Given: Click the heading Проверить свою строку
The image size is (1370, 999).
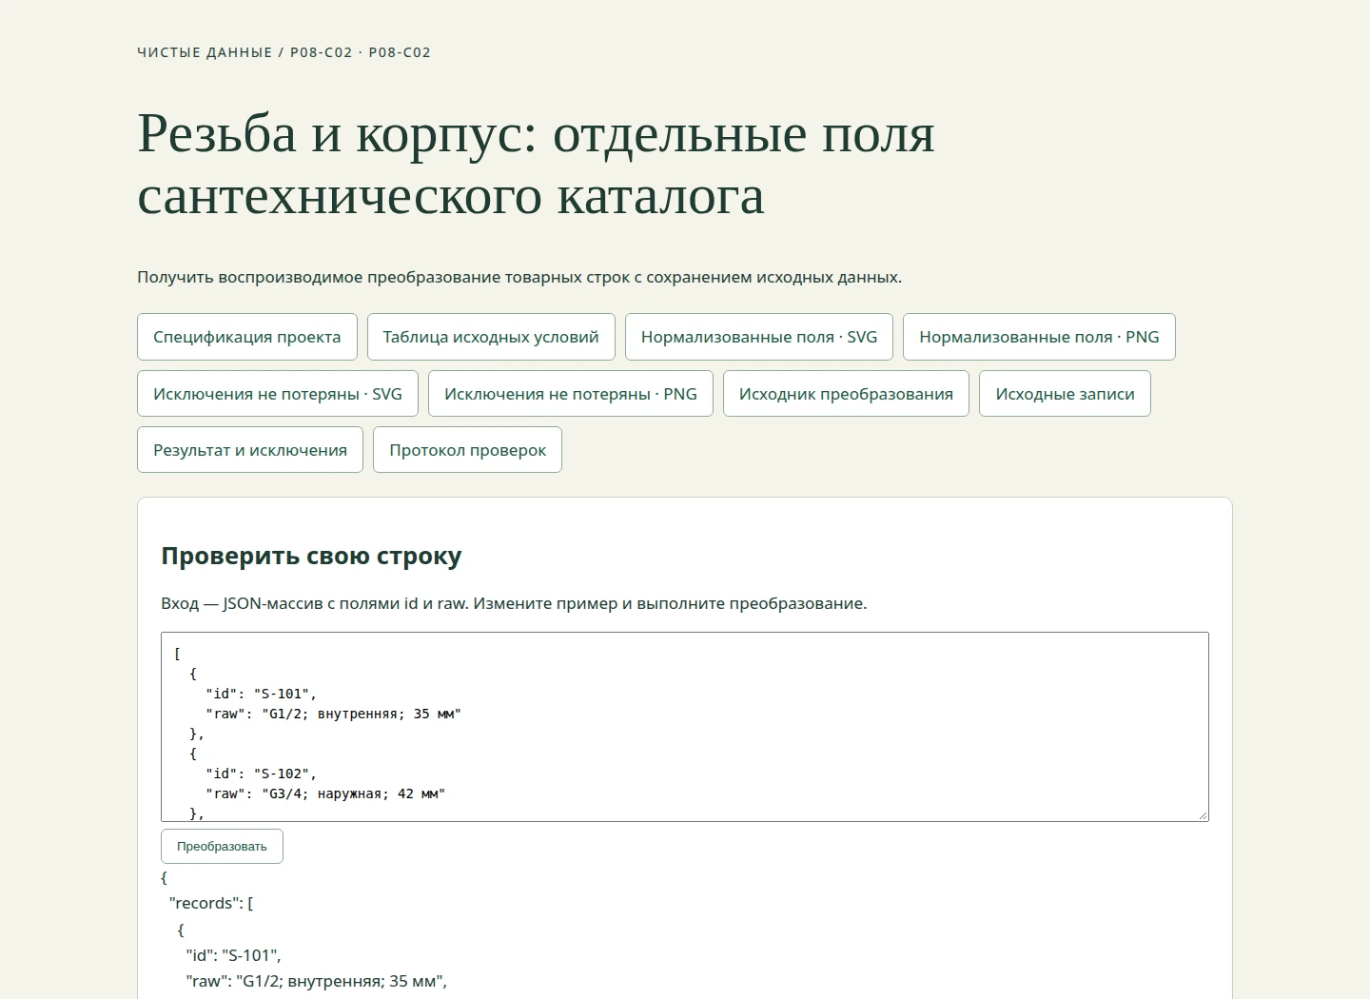Looking at the screenshot, I should 311,556.
